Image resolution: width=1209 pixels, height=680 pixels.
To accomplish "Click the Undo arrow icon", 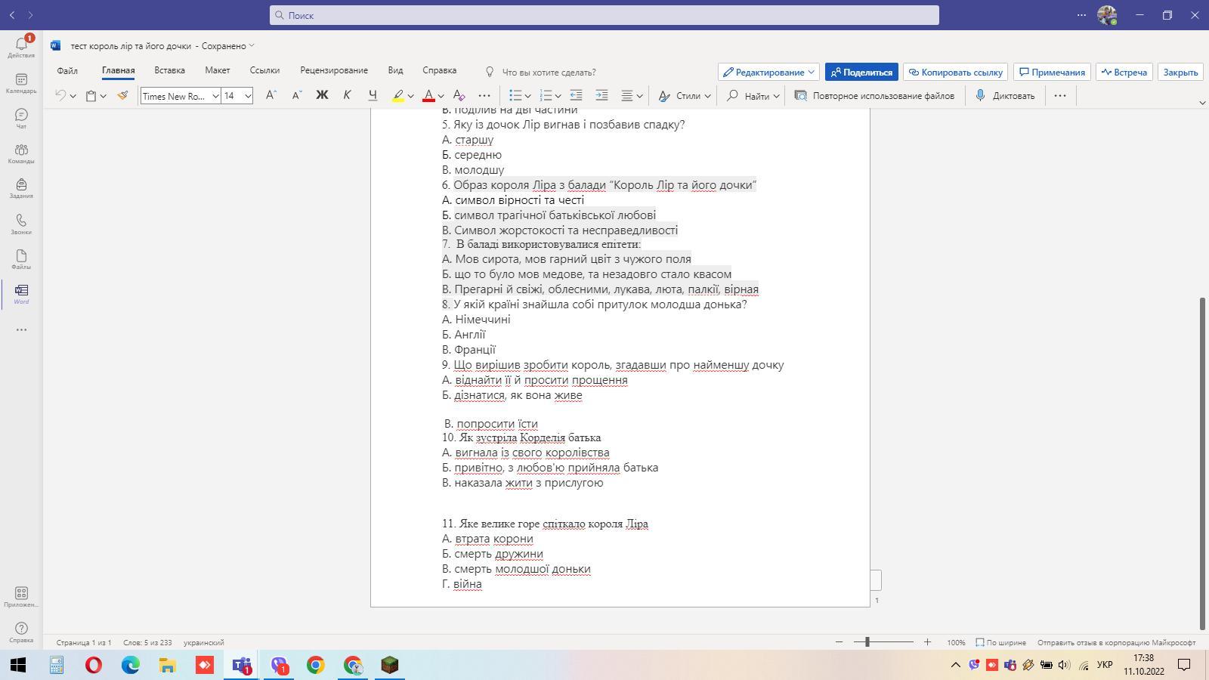I will pos(60,96).
